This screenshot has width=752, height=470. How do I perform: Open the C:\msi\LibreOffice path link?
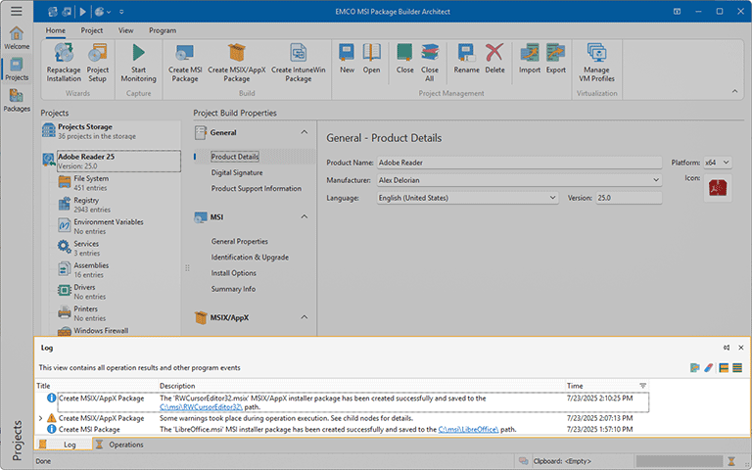pos(468,429)
